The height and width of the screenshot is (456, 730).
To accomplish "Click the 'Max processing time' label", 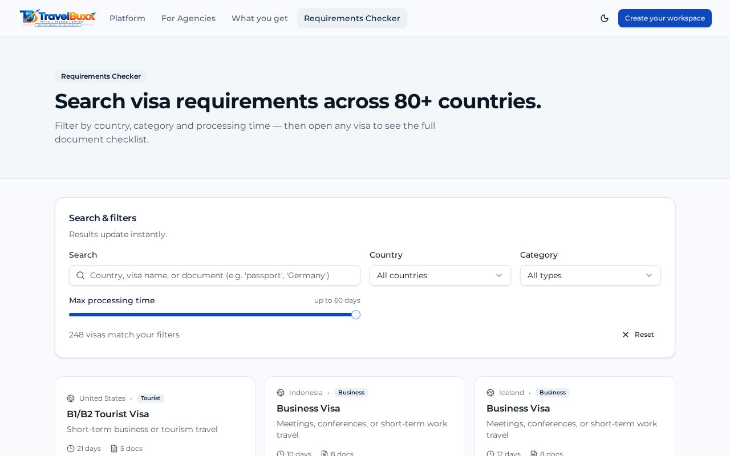I will [112, 300].
